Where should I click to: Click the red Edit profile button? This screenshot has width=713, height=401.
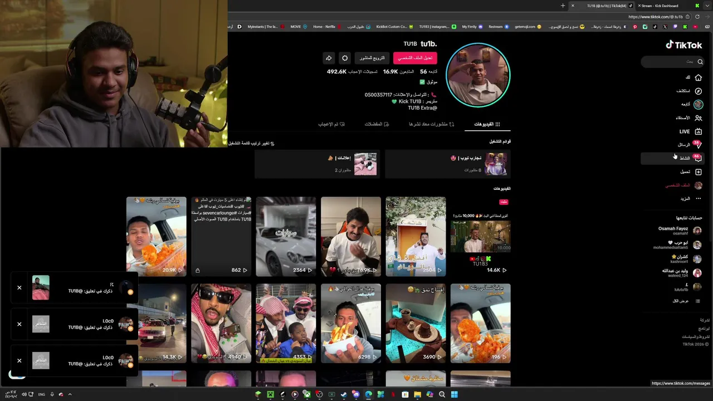415,58
